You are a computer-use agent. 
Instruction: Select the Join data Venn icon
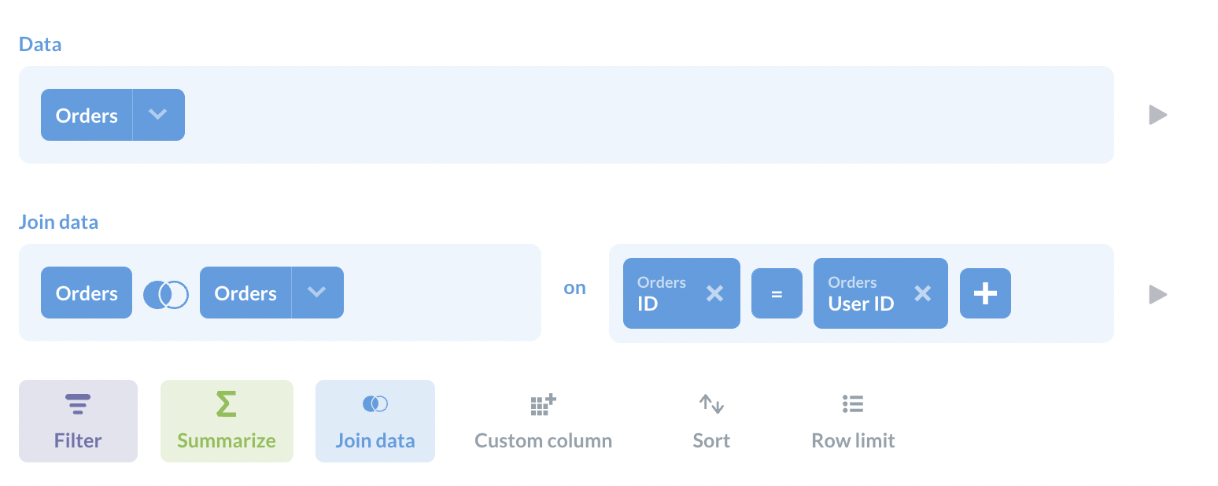pyautogui.click(x=375, y=402)
